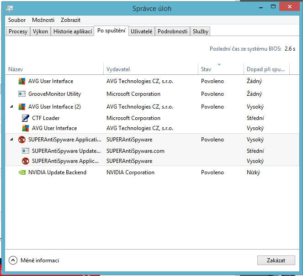Click Microsoft Corporation in GrooveMonitor row
The height and width of the screenshot is (276, 303).
click(133, 94)
